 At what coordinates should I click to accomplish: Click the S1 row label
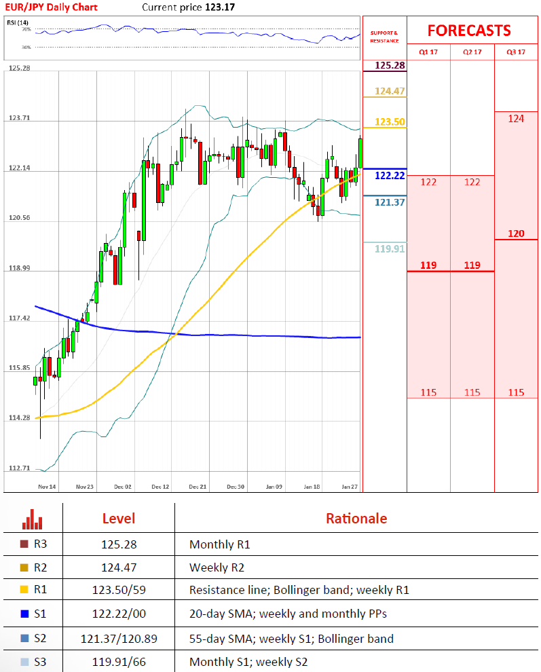40,614
